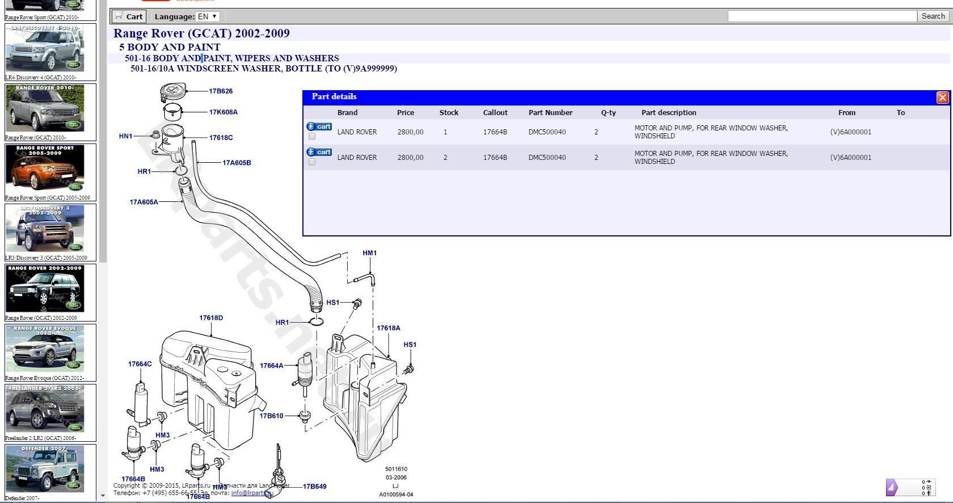Click callout 17K608A in diagram
Image resolution: width=953 pixels, height=503 pixels.
[x=224, y=112]
